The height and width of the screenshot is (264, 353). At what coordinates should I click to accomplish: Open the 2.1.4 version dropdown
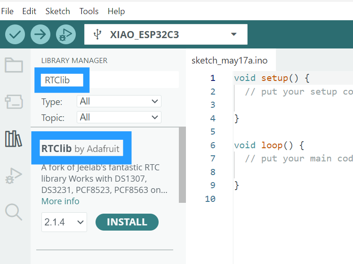coord(64,222)
